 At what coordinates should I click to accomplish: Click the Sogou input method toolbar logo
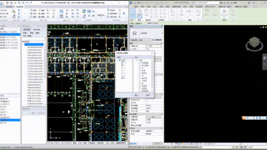pyautogui.click(x=244, y=118)
